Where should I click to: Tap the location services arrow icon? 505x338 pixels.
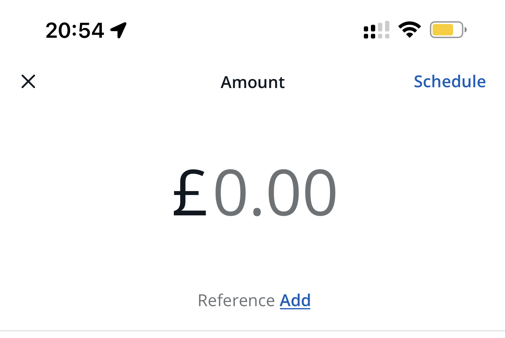(x=118, y=30)
